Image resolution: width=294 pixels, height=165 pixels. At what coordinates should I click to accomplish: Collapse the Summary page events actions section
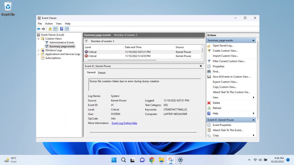pyautogui.click(x=253, y=40)
